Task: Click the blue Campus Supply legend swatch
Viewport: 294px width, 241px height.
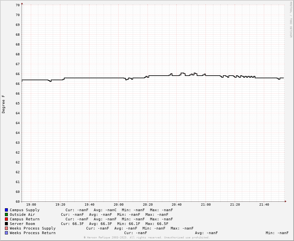Action: tap(6, 210)
